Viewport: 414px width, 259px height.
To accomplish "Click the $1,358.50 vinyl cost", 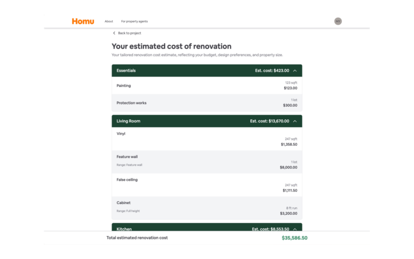I will (289, 144).
